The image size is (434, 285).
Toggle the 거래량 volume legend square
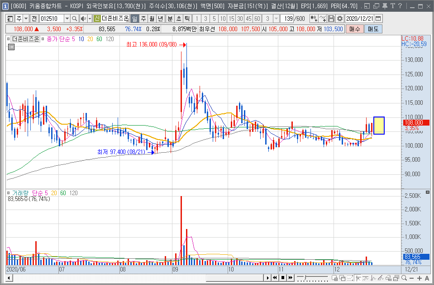[x=9, y=193]
